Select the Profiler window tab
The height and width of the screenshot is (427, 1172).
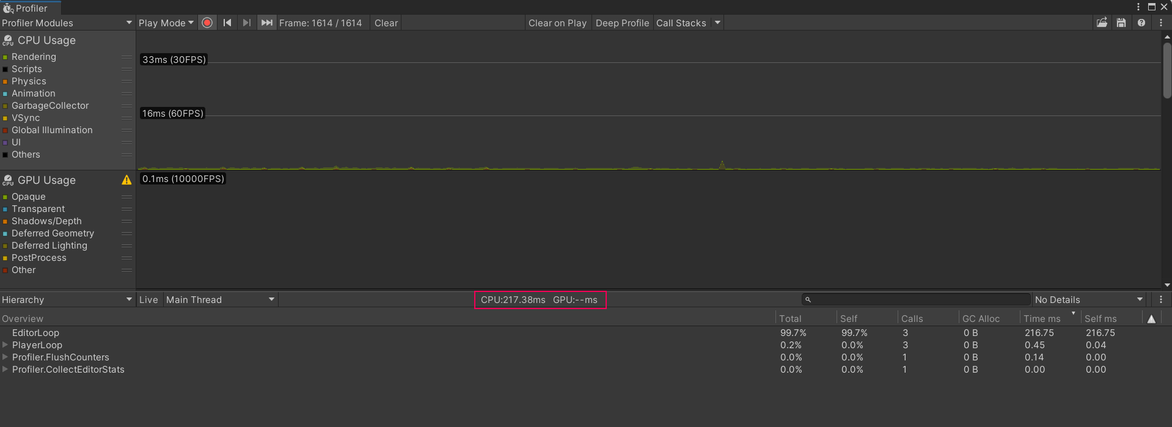pyautogui.click(x=31, y=8)
